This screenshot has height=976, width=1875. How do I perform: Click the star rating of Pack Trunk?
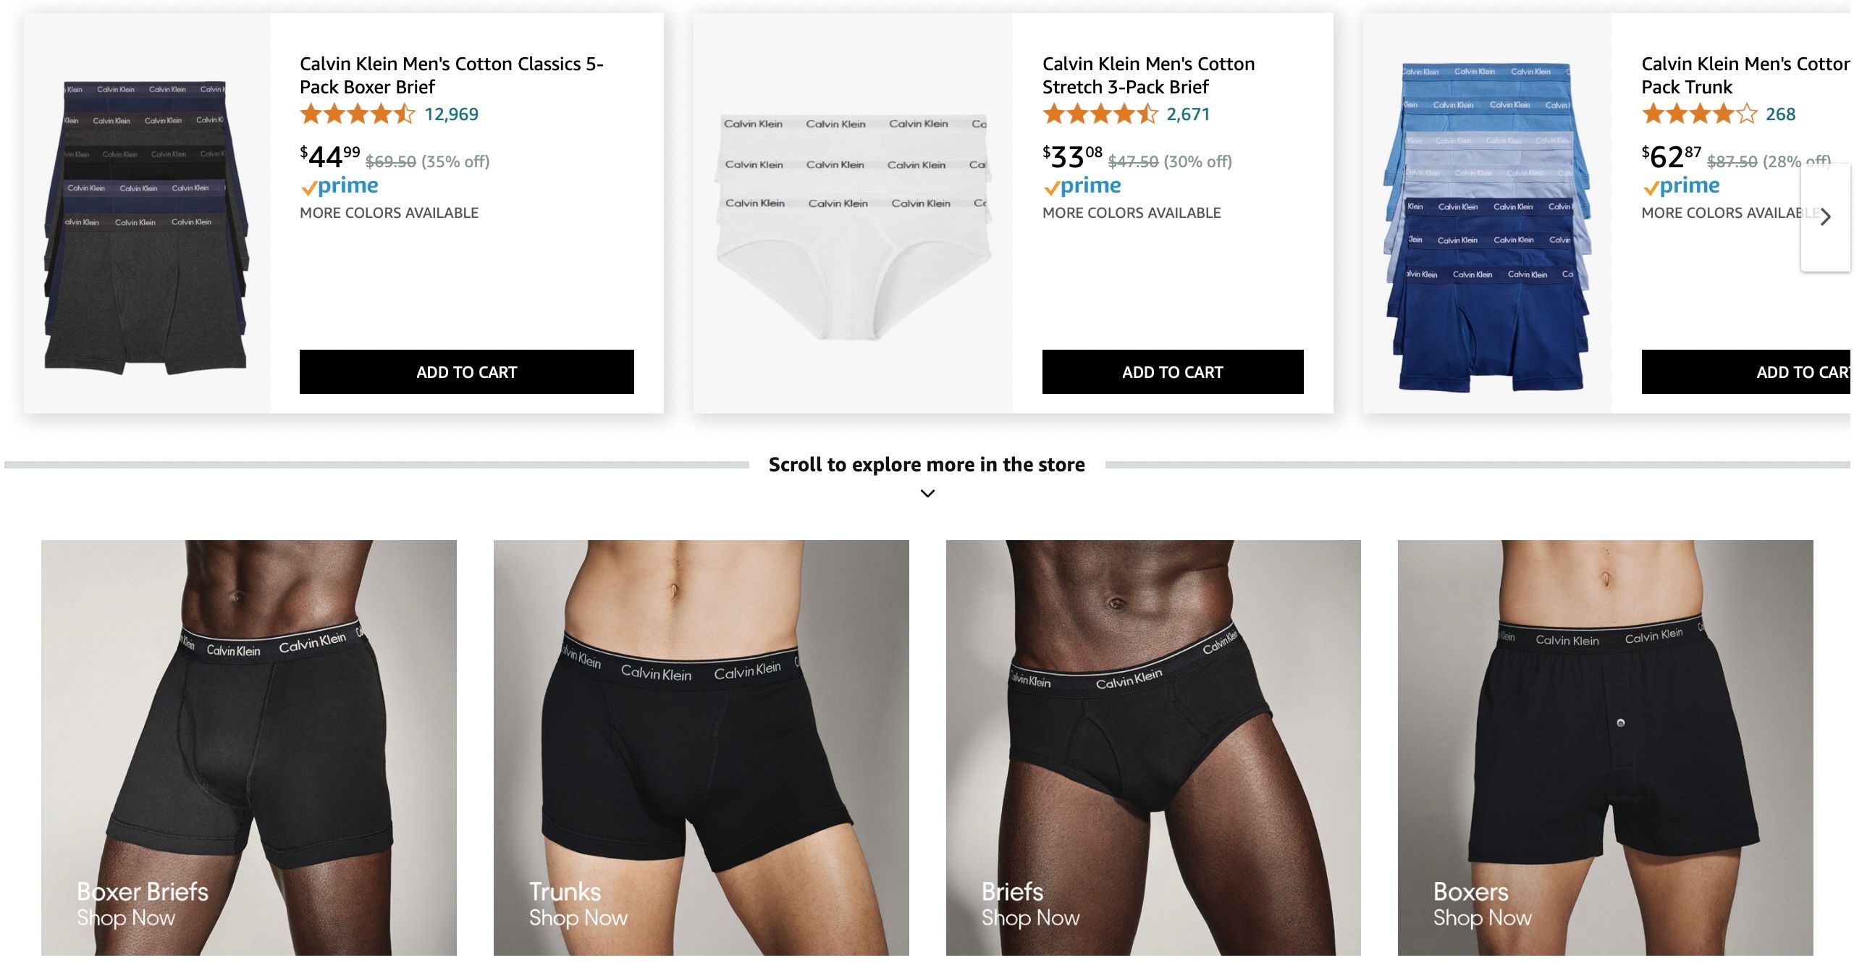click(1700, 114)
